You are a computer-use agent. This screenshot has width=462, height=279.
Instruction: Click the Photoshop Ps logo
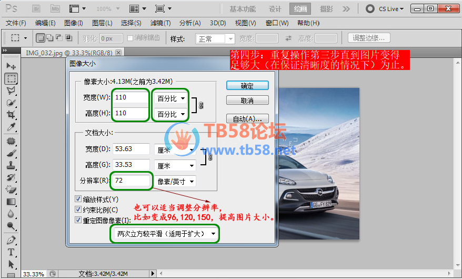tap(12, 8)
